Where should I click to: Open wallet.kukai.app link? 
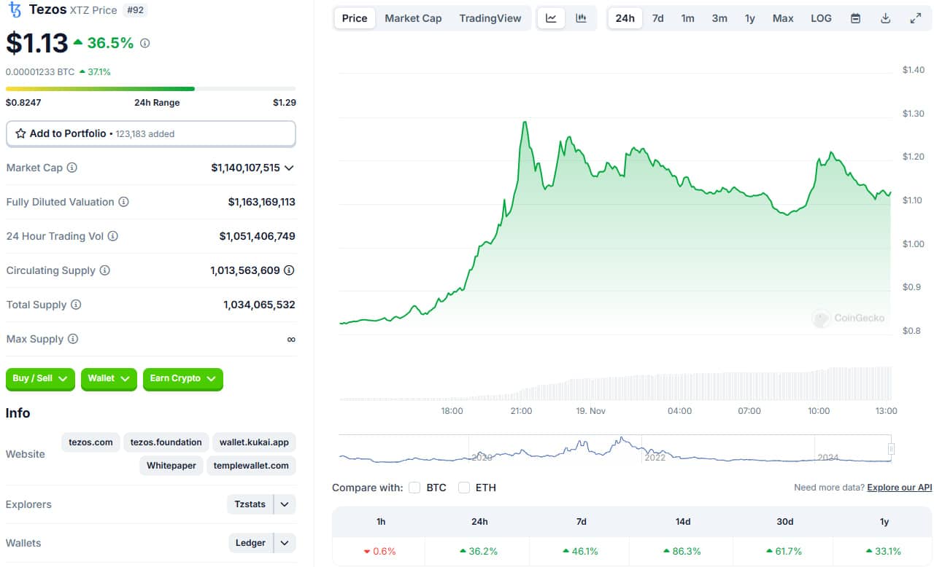click(x=254, y=442)
